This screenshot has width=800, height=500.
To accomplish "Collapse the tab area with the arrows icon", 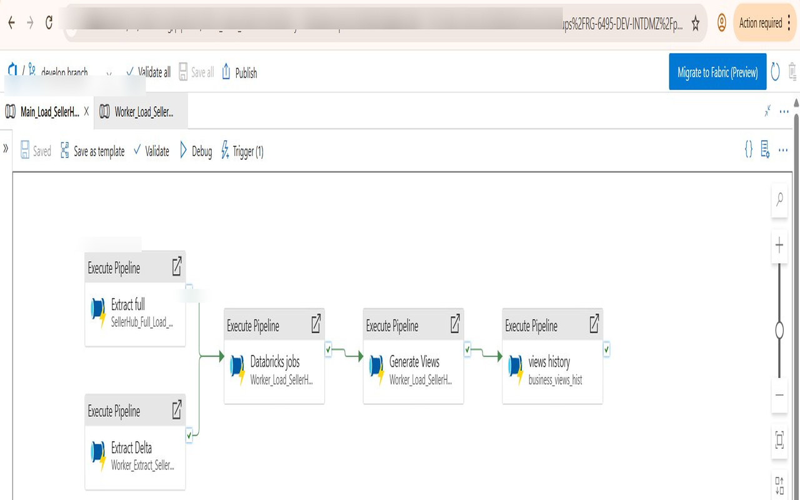I will tap(767, 111).
